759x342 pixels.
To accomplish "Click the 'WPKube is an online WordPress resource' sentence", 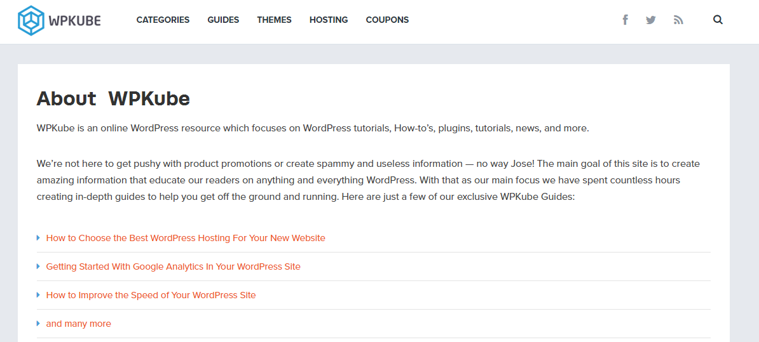I will [313, 129].
